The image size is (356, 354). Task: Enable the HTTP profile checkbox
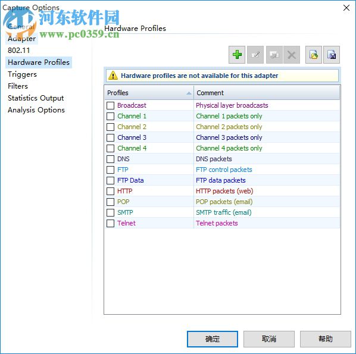pos(111,191)
